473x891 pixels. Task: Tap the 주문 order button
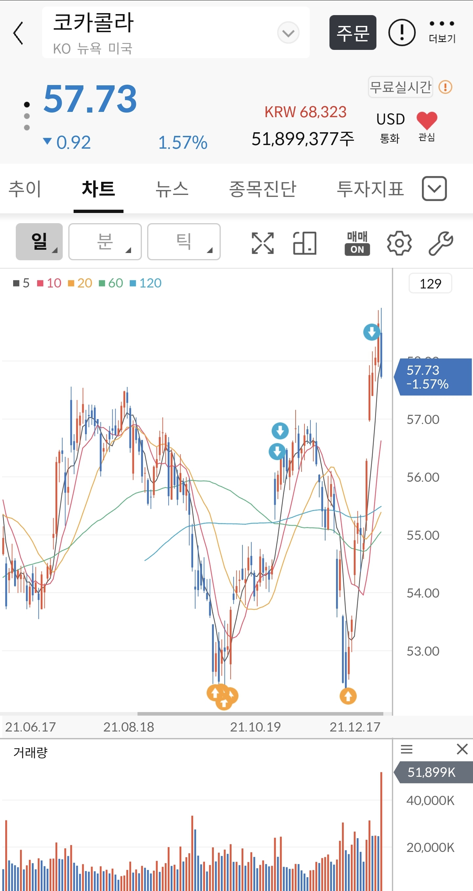[x=352, y=32]
